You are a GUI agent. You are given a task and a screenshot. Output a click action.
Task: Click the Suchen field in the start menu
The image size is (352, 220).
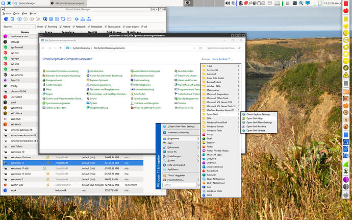[x=180, y=185]
